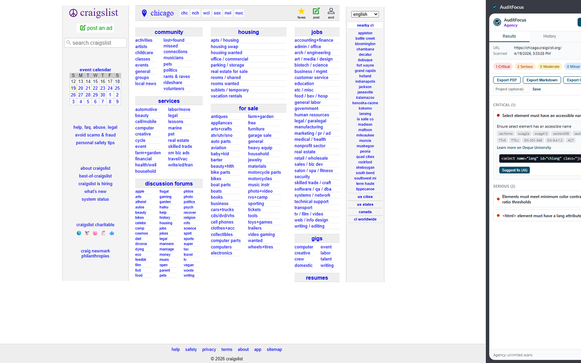Expand the html lang attribute issue

(x=537, y=216)
